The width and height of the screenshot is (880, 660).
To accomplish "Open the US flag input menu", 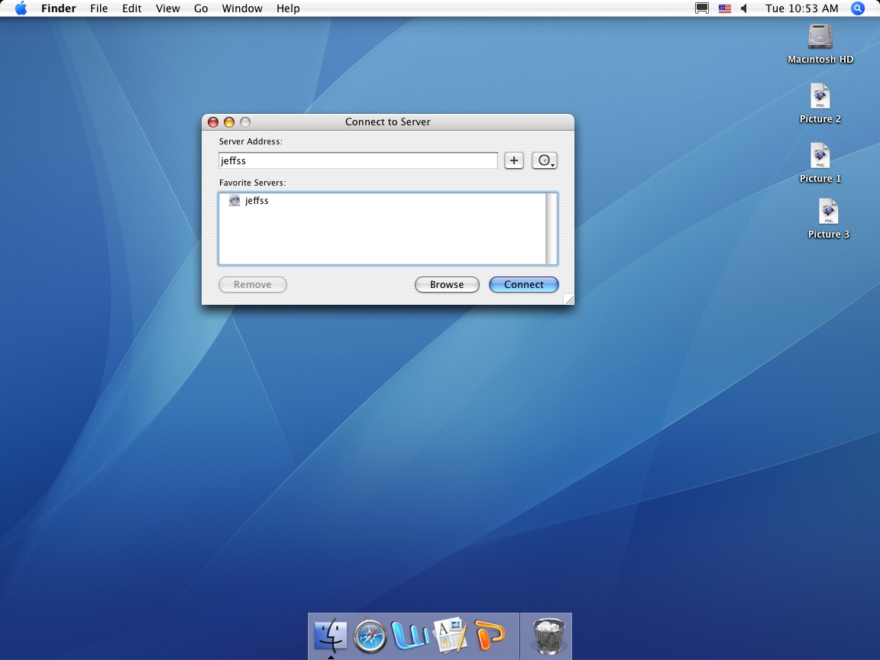I will pos(725,8).
